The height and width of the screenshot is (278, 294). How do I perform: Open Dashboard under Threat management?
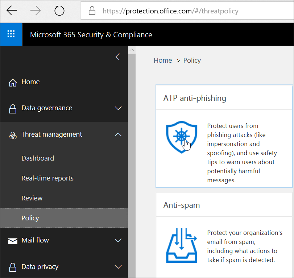(38, 158)
